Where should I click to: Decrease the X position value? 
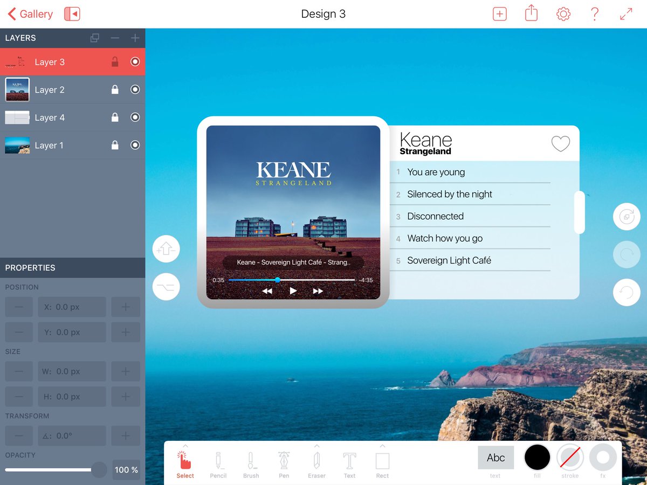[x=19, y=307]
